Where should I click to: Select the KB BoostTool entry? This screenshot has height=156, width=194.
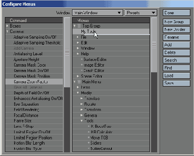[111, 126]
